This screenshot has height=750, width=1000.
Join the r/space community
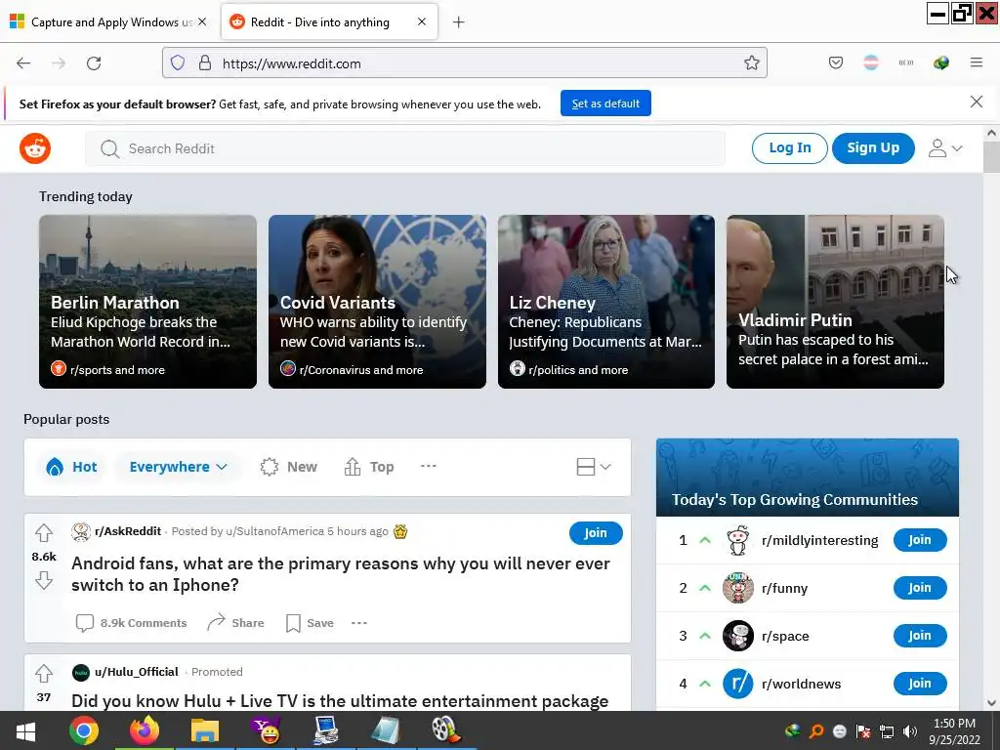(920, 636)
